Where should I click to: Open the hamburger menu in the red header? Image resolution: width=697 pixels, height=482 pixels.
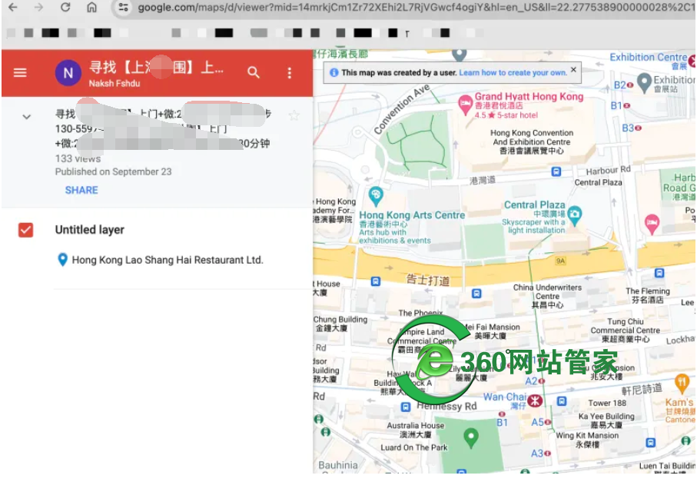[x=20, y=72]
